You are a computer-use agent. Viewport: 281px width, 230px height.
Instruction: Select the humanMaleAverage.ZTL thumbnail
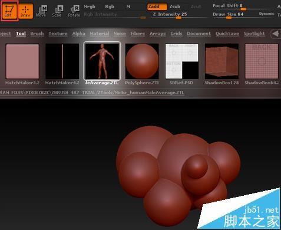(x=102, y=61)
